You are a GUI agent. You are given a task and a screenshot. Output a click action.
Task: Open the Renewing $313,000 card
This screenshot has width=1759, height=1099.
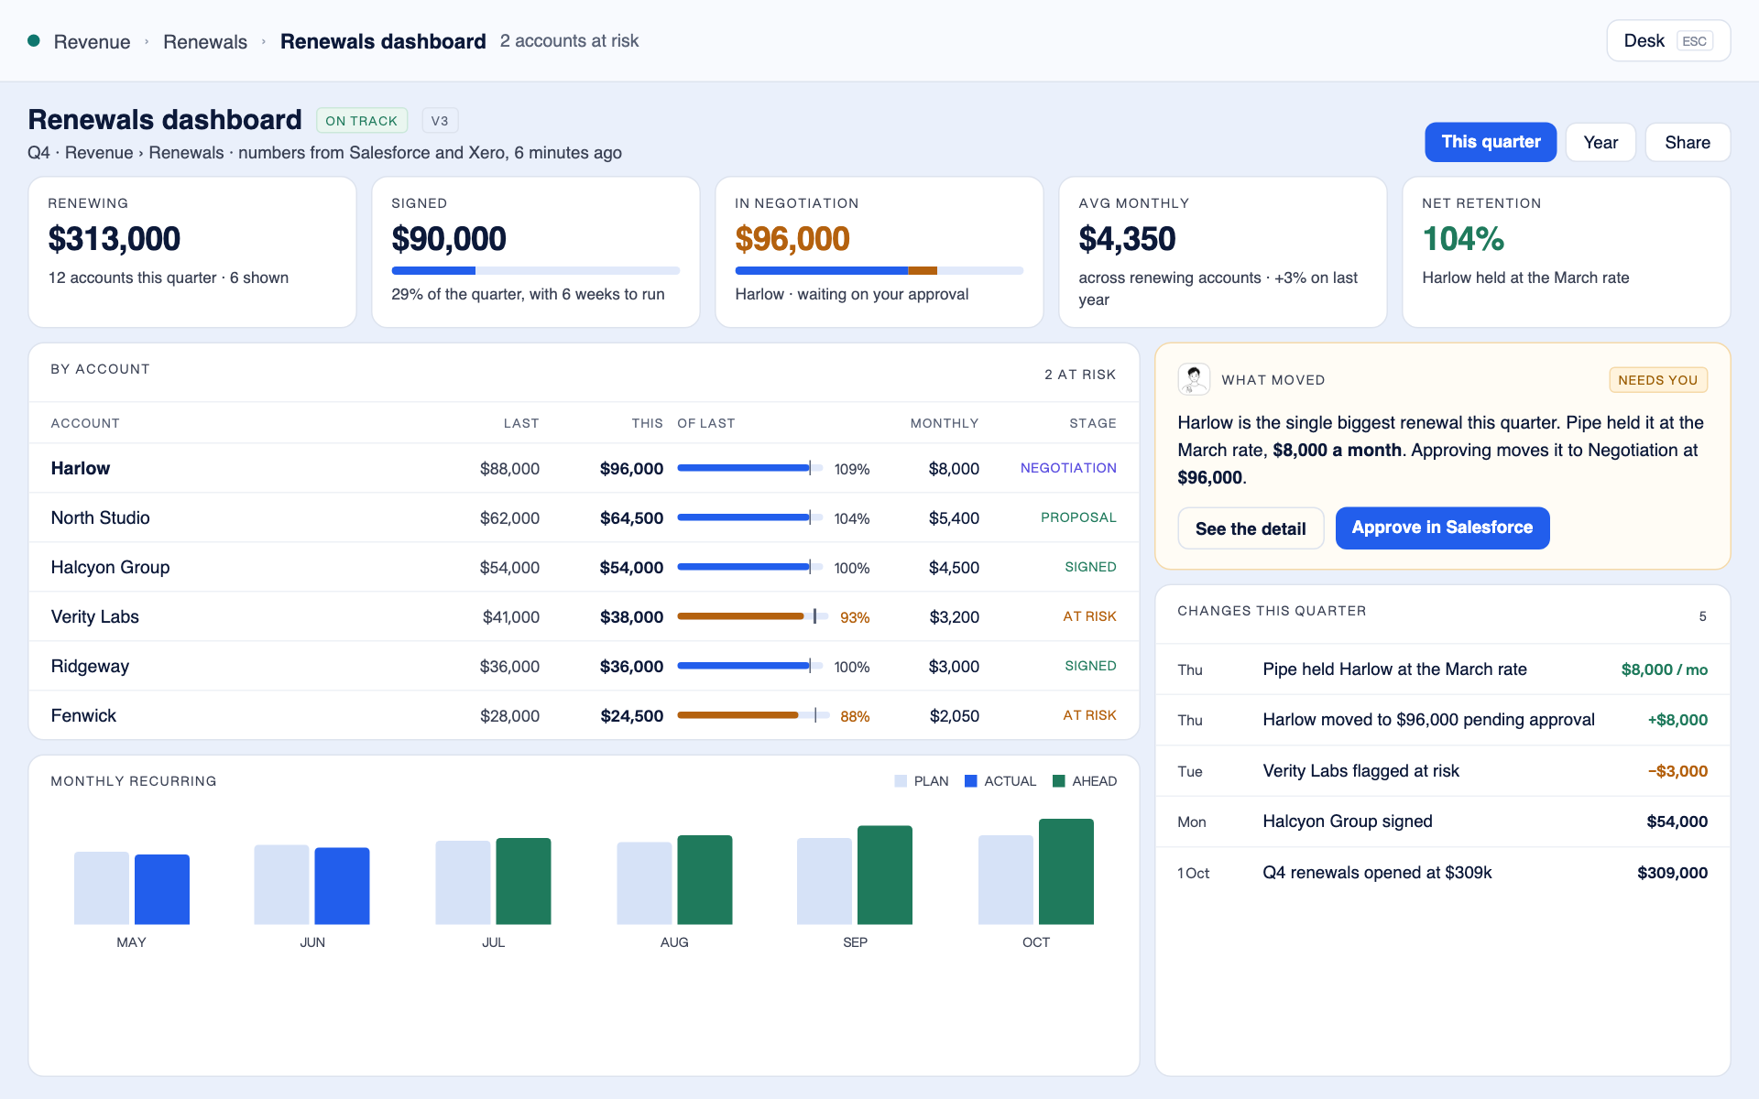click(192, 252)
